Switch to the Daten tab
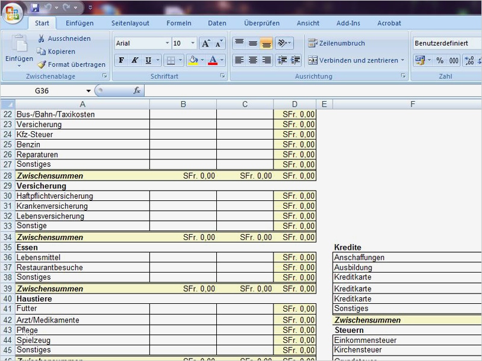This screenshot has height=361, width=482. tap(217, 23)
